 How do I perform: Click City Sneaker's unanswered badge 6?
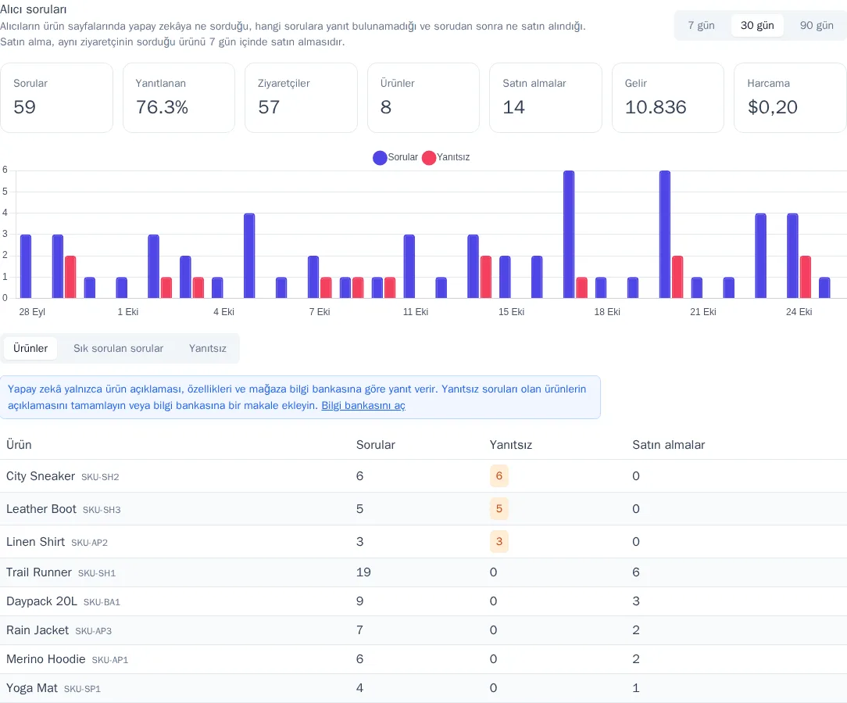(499, 476)
